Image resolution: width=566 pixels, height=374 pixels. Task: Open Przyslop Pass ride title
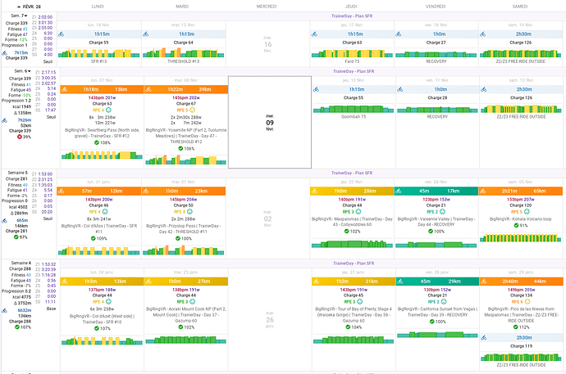[x=184, y=229]
